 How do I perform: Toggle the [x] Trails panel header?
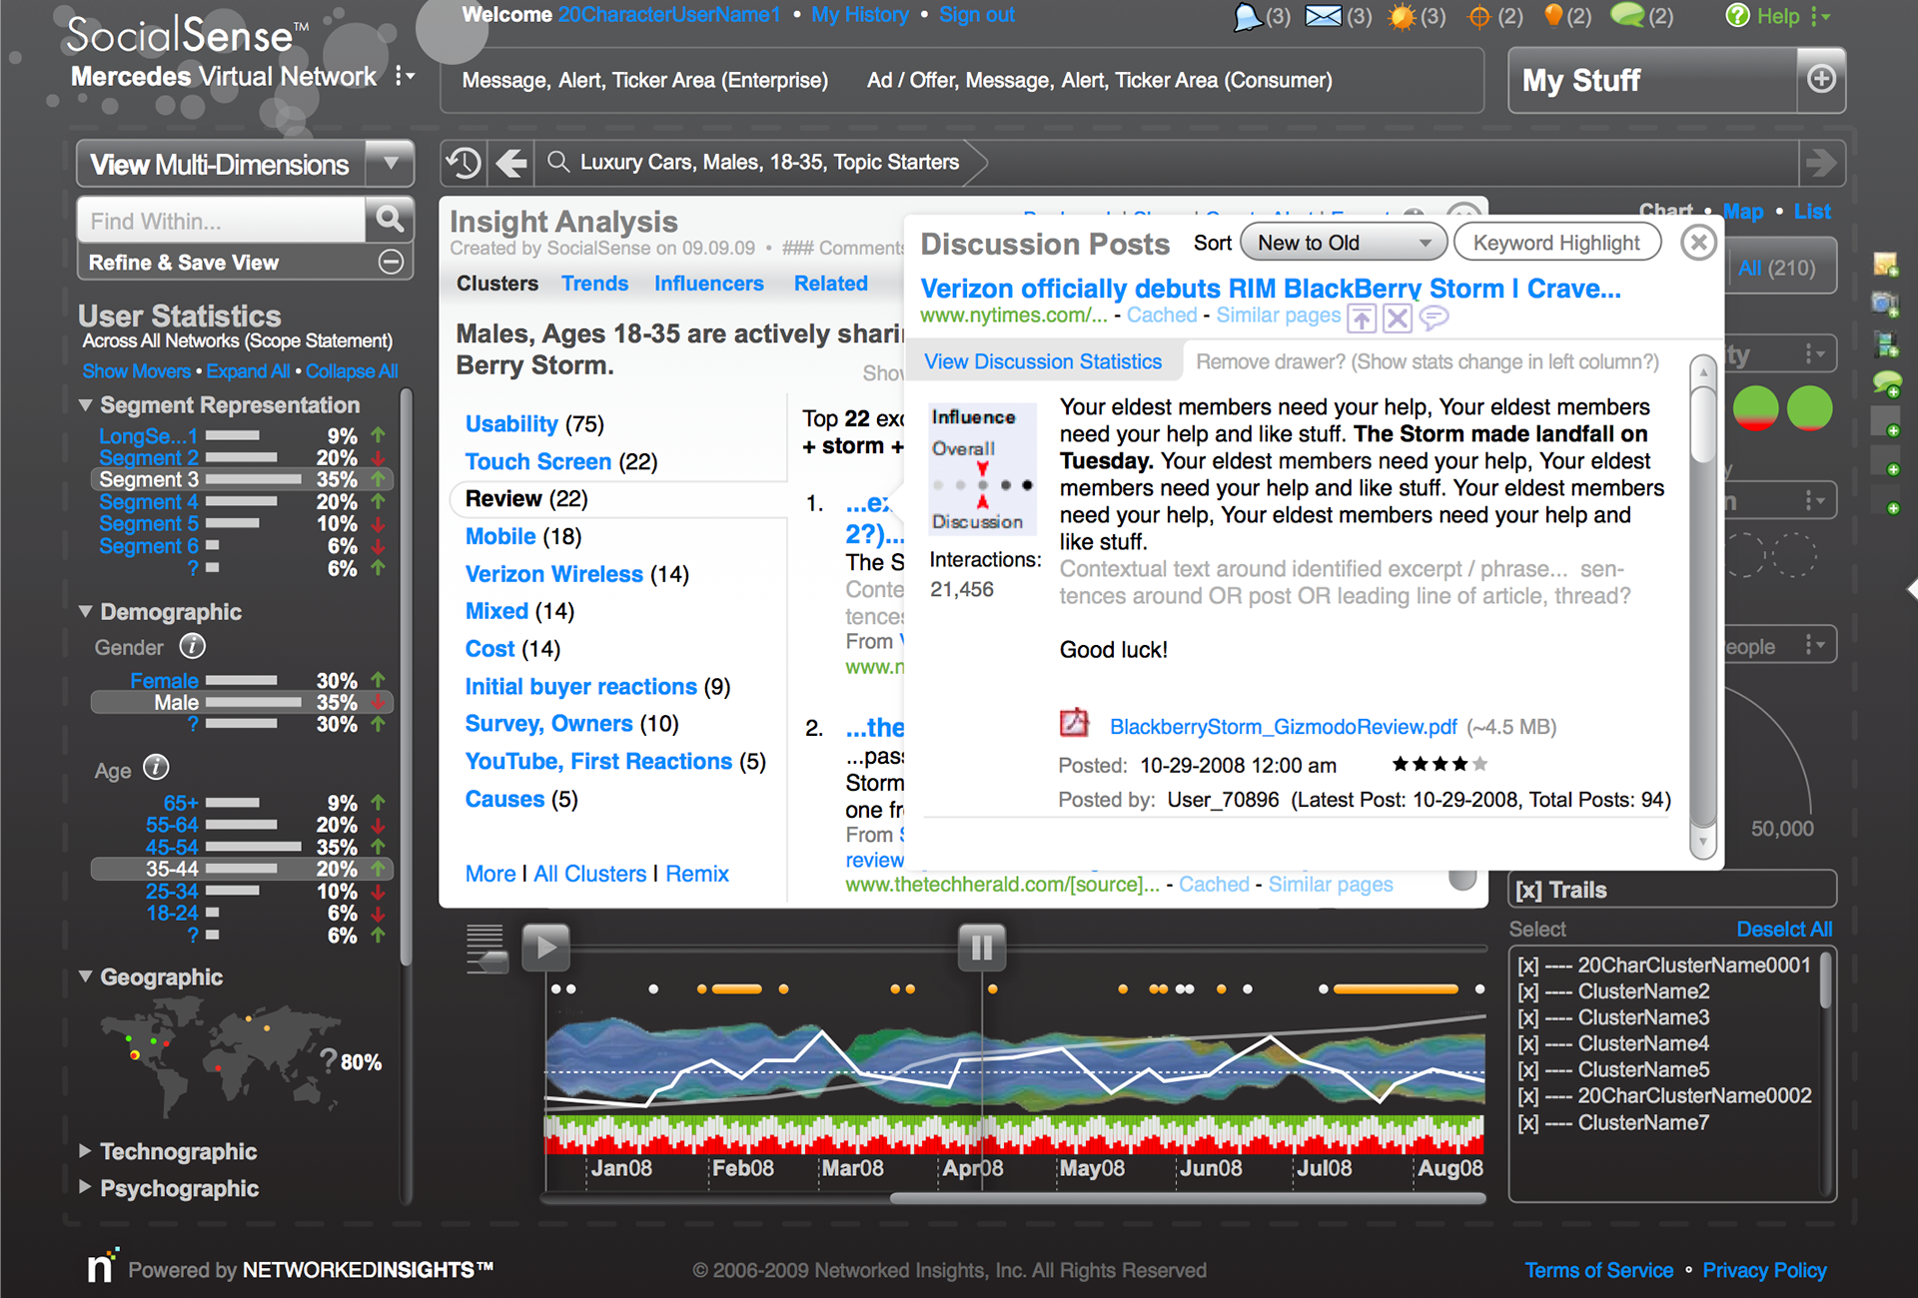(1671, 890)
